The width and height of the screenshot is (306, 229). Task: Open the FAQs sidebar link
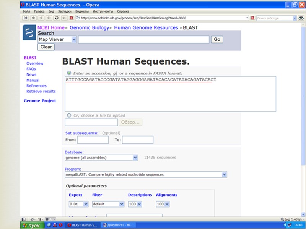click(x=31, y=69)
